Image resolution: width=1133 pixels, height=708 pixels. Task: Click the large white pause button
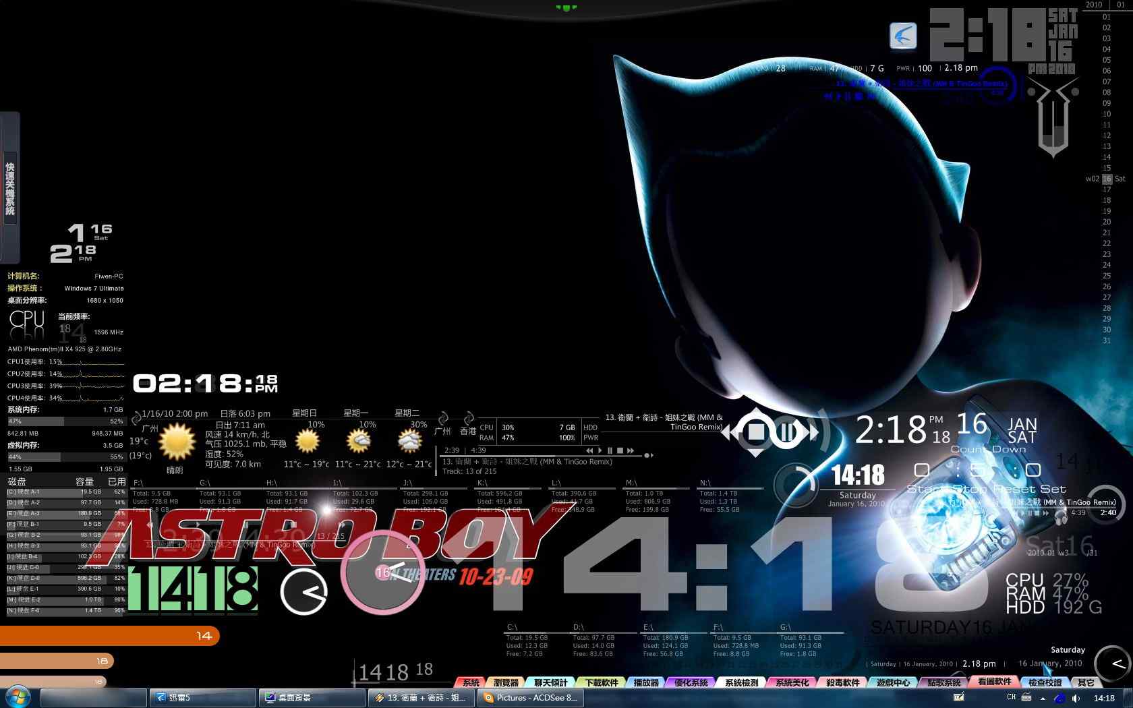point(786,432)
